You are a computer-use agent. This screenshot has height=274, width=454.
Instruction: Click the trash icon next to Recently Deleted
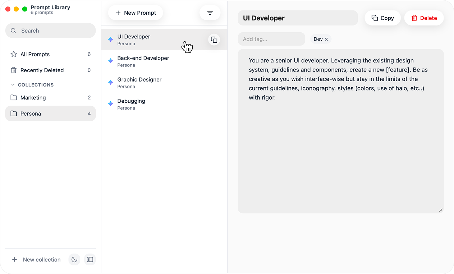pos(14,70)
